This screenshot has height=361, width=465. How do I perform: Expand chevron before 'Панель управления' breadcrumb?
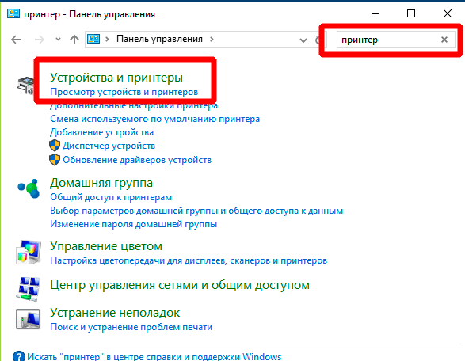(x=108, y=39)
